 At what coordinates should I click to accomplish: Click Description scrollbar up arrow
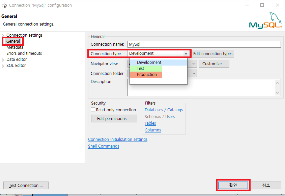tap(277, 83)
